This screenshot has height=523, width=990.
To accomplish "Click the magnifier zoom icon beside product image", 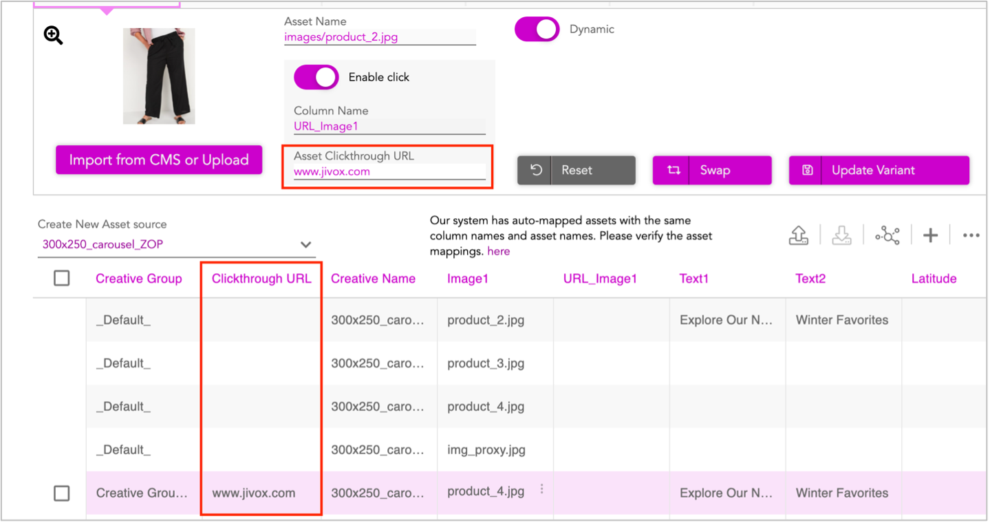I will pyautogui.click(x=54, y=36).
